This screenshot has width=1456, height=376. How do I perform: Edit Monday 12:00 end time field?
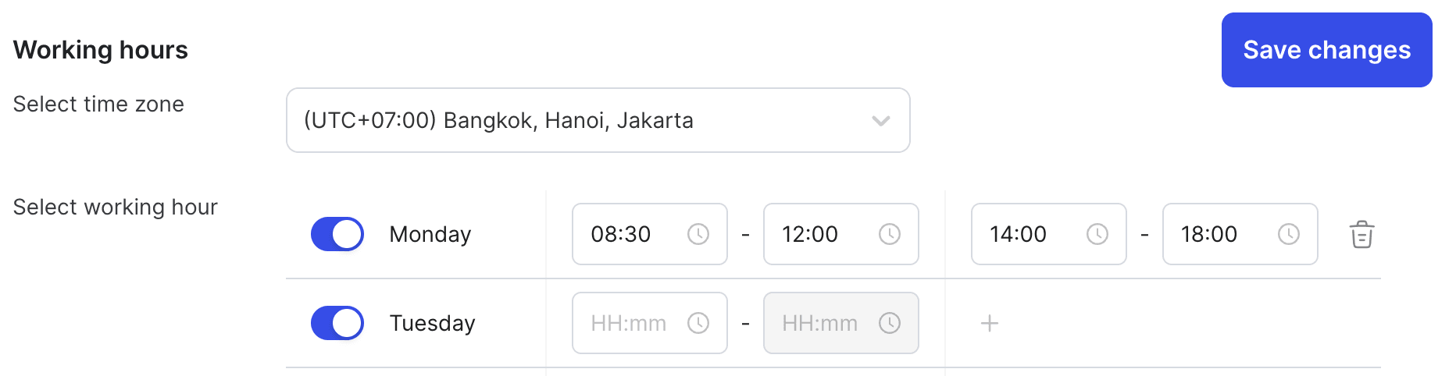click(x=840, y=234)
